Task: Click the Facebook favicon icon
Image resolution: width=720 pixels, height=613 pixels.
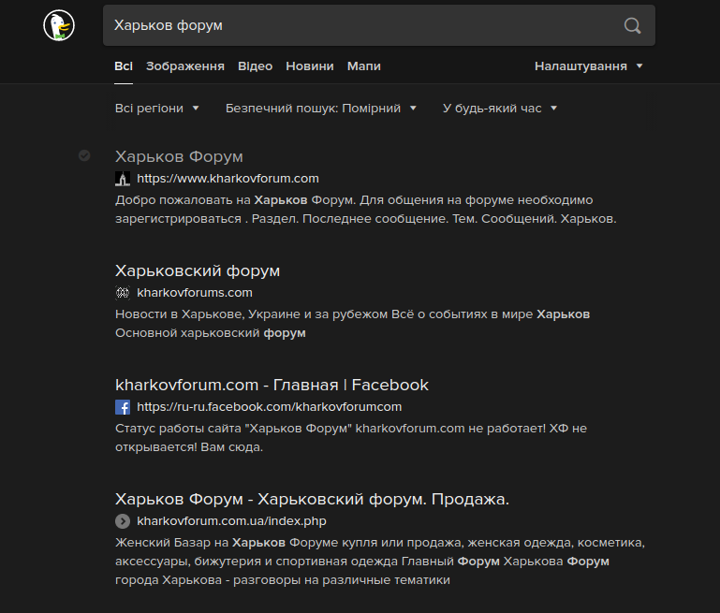Action: tap(123, 407)
